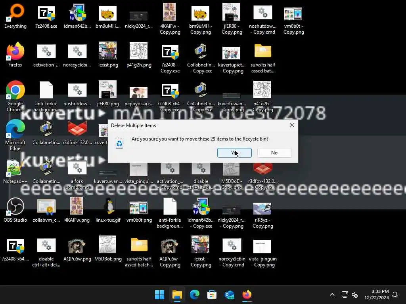Open the notifications bell
Viewport: 406px width, 304px height.
[x=395, y=294]
